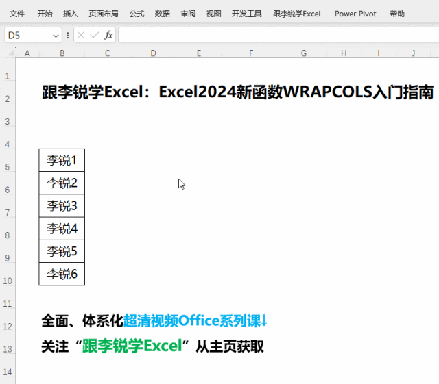Click the green 跟李锐学Excel text
Image resolution: width=439 pixels, height=384 pixels.
(x=132, y=346)
